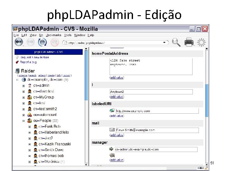
Task: Click add value under the manager field
Action: [x=117, y=160]
